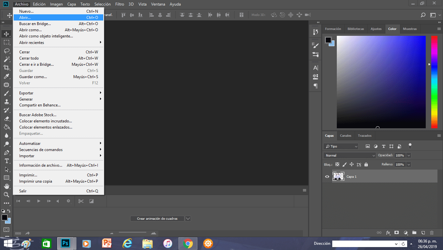The image size is (443, 250).
Task: Open Google Chrome from the taskbar
Action: coord(187,243)
